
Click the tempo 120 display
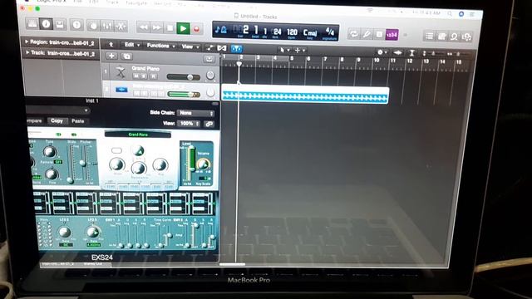pos(292,32)
